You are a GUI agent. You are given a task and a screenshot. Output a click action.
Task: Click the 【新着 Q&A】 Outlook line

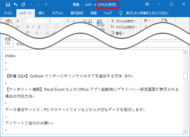69,76
